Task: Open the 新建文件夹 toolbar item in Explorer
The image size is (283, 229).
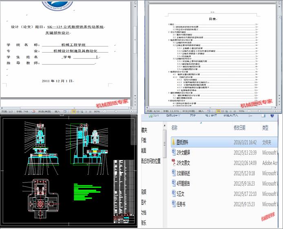Action: click(x=231, y=115)
